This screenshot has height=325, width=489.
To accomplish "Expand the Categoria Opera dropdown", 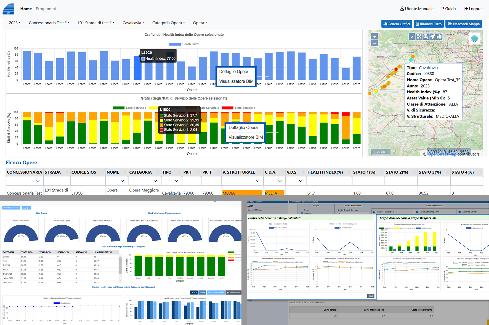I will click(x=168, y=23).
